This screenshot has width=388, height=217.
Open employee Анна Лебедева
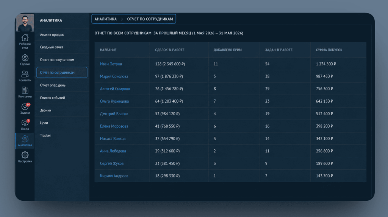113,151
